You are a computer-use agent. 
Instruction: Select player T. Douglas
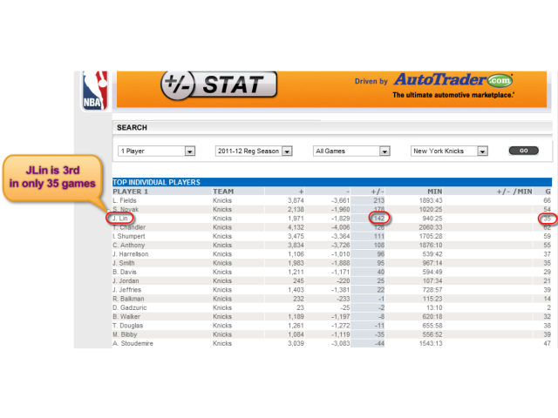coord(128,325)
